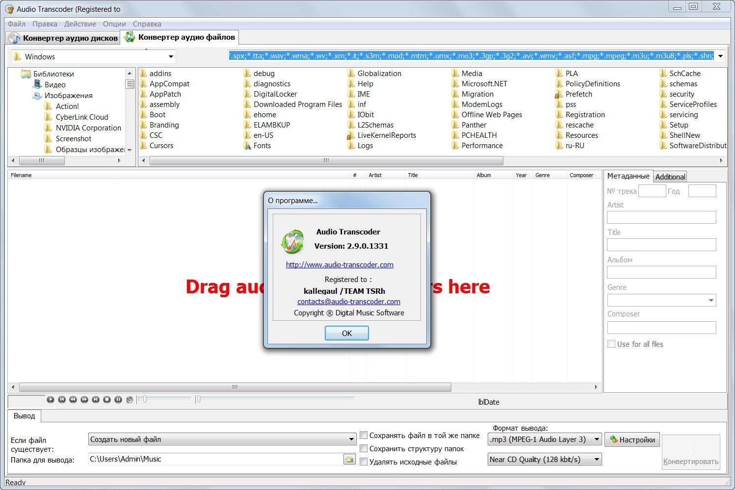Screen dimensions: 735x490
Task: Click the pause playback button
Action: pos(118,400)
